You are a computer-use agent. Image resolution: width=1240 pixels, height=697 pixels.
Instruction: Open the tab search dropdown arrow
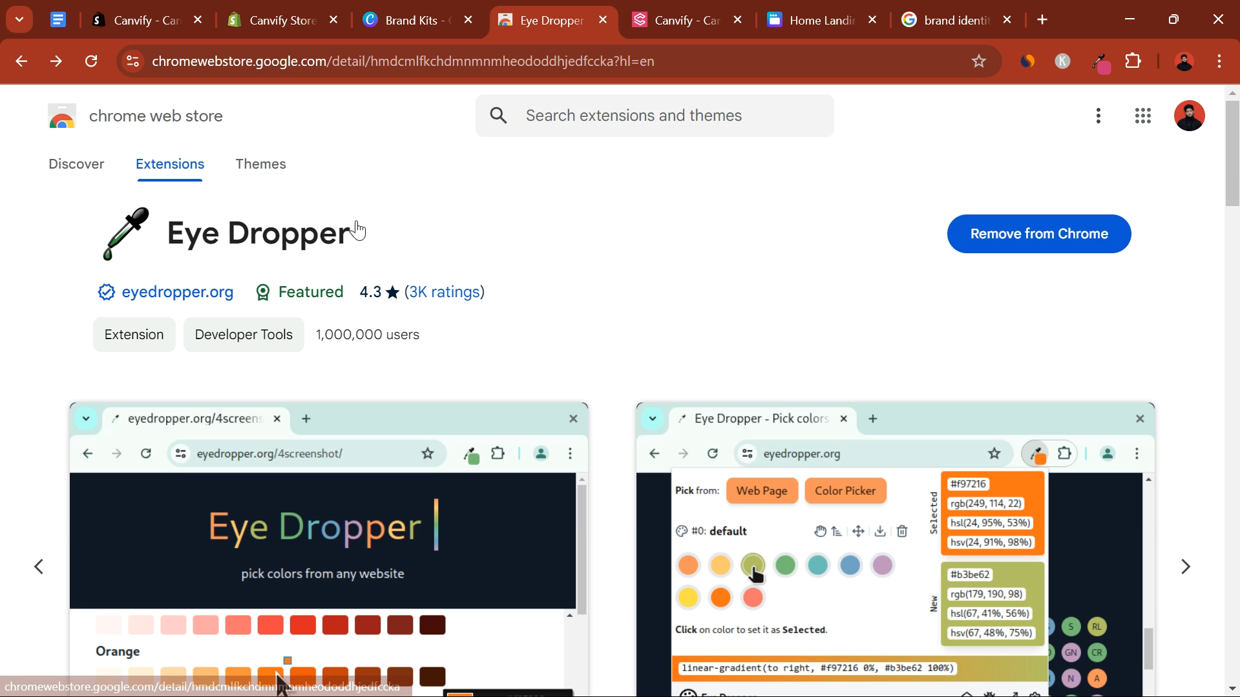tap(19, 19)
